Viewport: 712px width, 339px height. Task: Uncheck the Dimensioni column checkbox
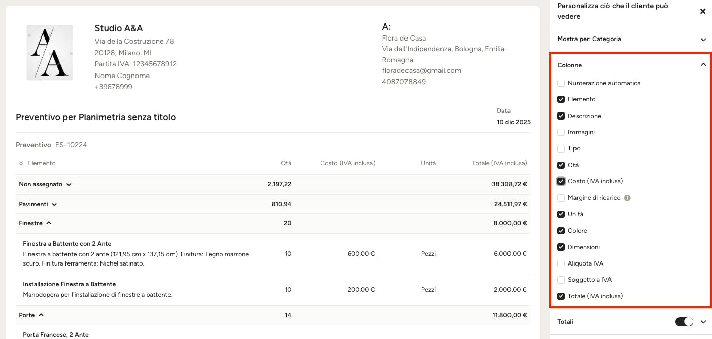[561, 247]
